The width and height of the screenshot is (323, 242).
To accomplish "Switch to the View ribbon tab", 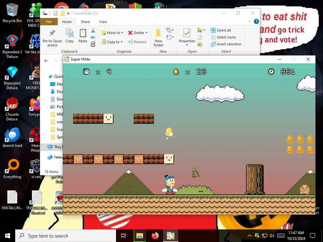I will pos(103,22).
